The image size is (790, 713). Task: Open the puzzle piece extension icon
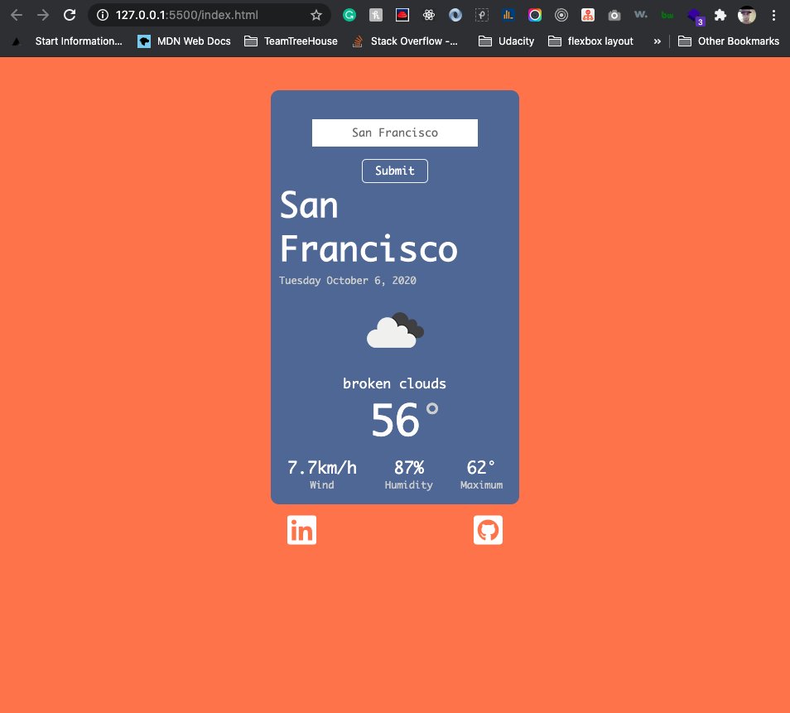point(720,14)
